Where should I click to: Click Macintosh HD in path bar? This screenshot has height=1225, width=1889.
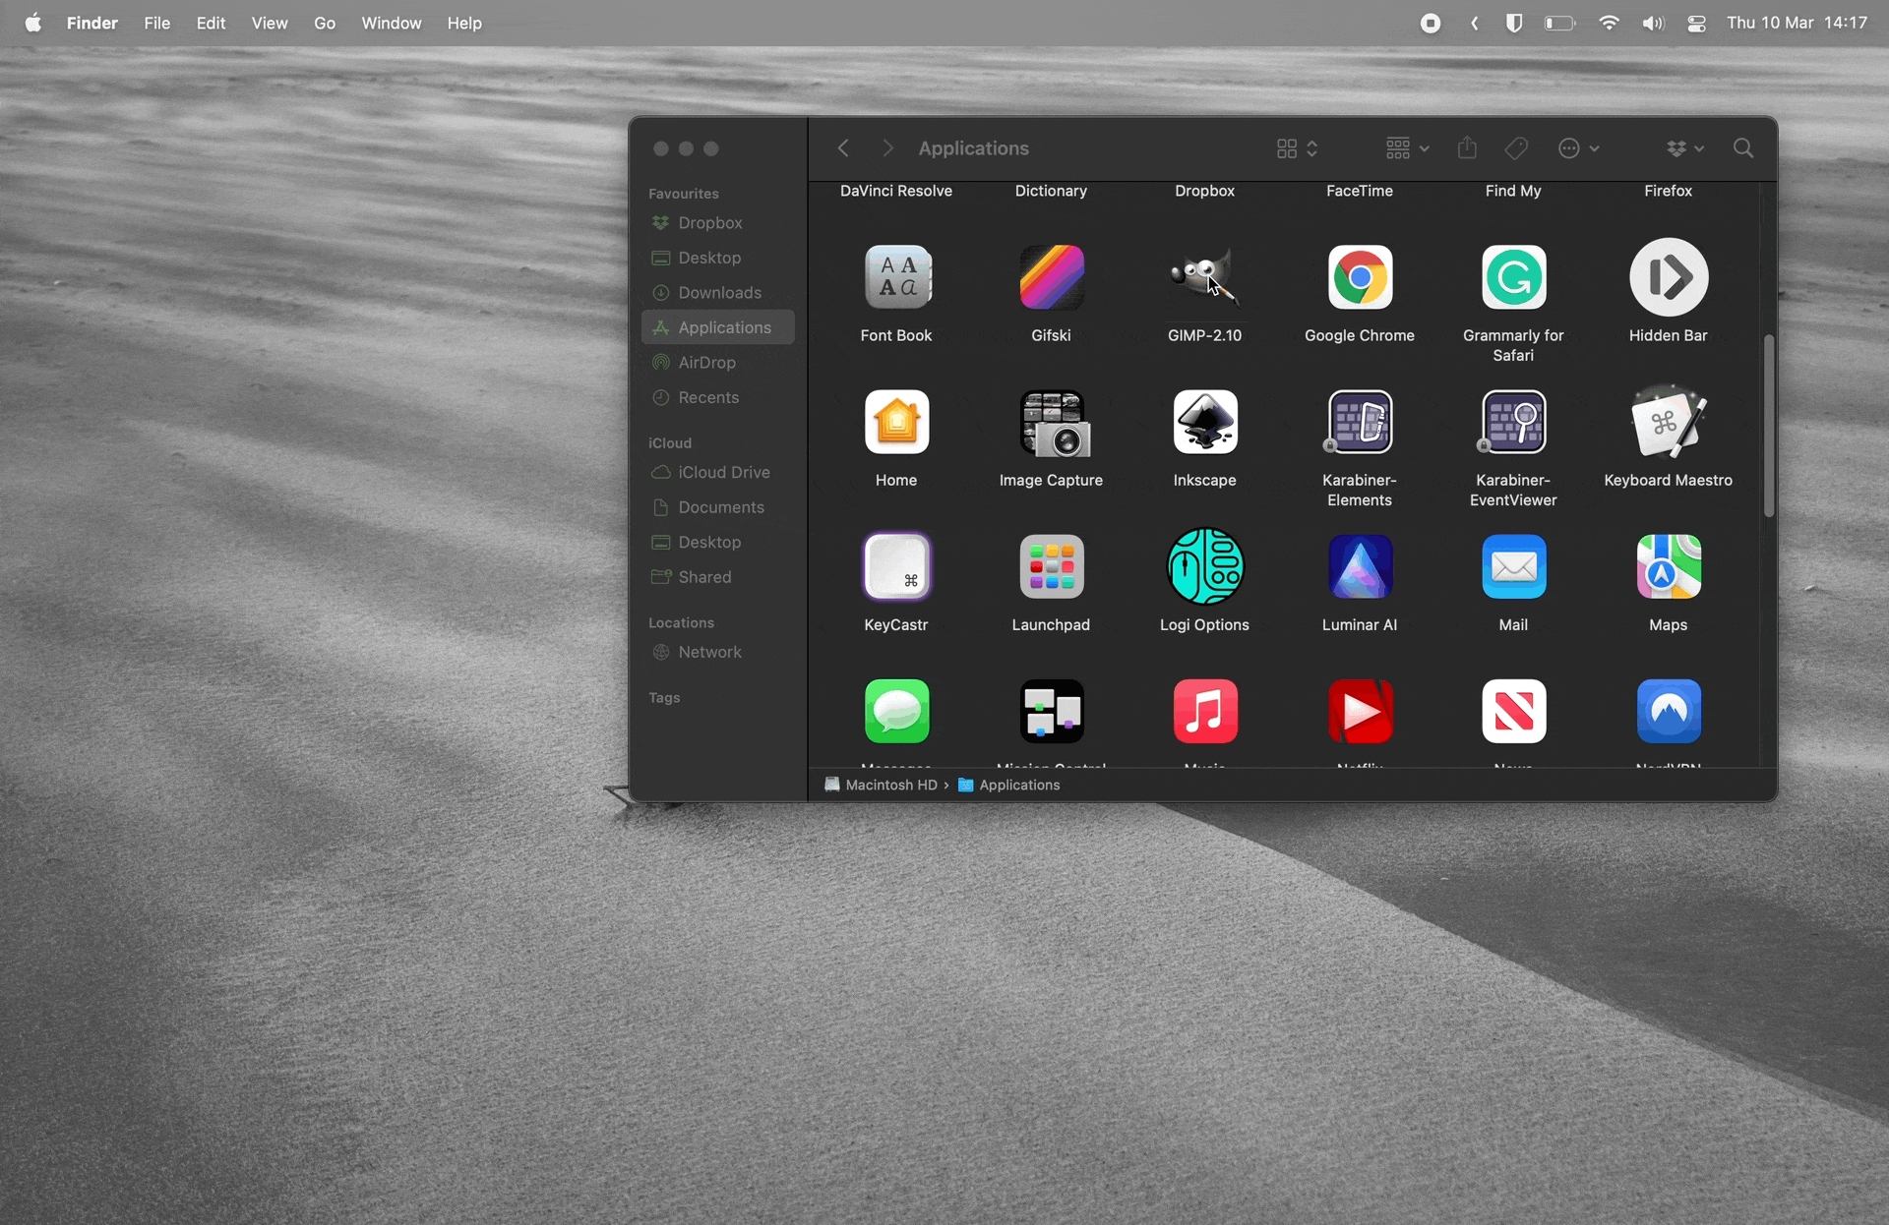882,785
